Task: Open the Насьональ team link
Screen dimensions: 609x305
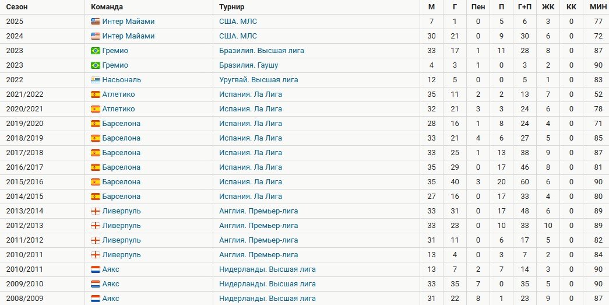Action: click(x=121, y=80)
